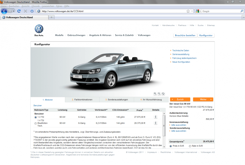Viewport: 245px width, 165px height.
Task: Switch to the 4. Ihr Wunschfahrzeug tab
Action: [x=151, y=100]
